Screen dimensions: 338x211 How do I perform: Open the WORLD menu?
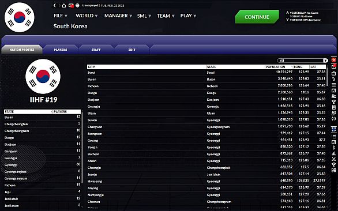87,16
